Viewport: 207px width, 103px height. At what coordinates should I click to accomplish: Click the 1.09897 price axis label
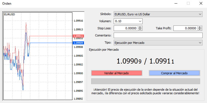[78, 82]
